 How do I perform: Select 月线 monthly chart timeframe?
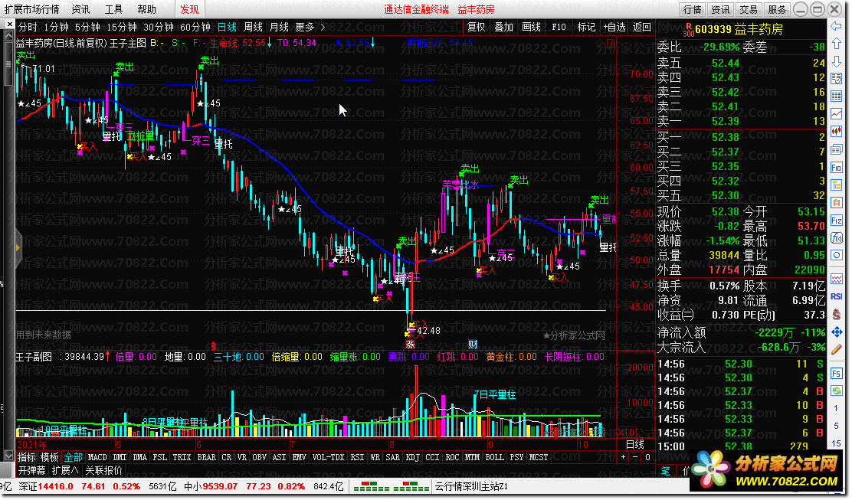[280, 27]
